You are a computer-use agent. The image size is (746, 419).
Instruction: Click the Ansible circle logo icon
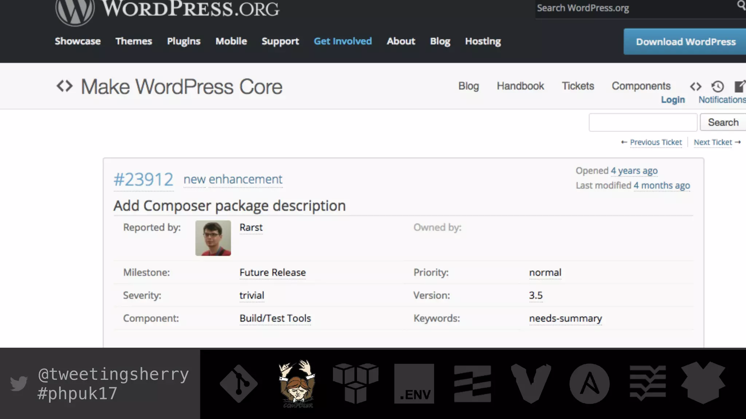pyautogui.click(x=589, y=384)
